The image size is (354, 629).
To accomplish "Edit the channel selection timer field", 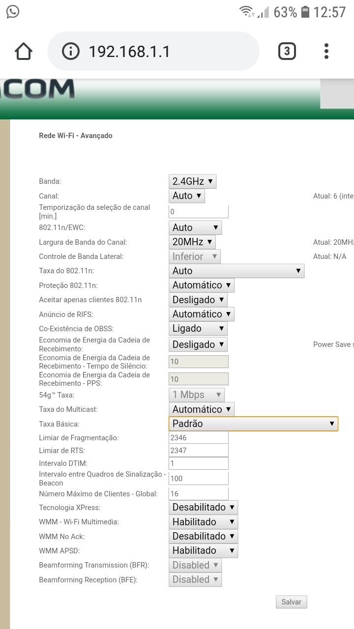I will [199, 212].
